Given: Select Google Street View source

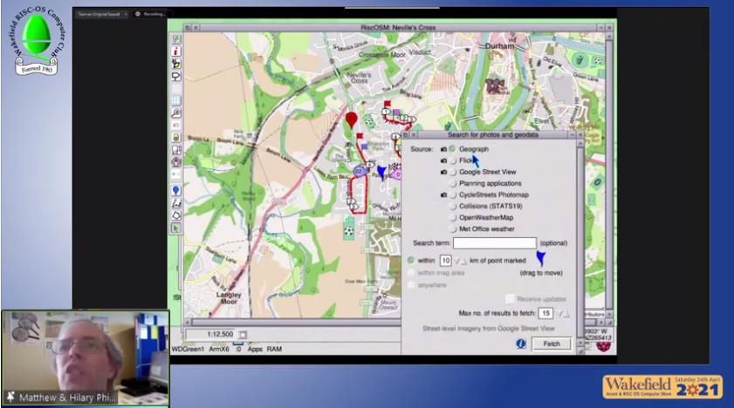Looking at the screenshot, I should [x=453, y=172].
